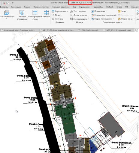Viewport: 139px width, 153px height.
Task: Expand the Ограждение dropdown arrow
Action: click(x=68, y=11)
